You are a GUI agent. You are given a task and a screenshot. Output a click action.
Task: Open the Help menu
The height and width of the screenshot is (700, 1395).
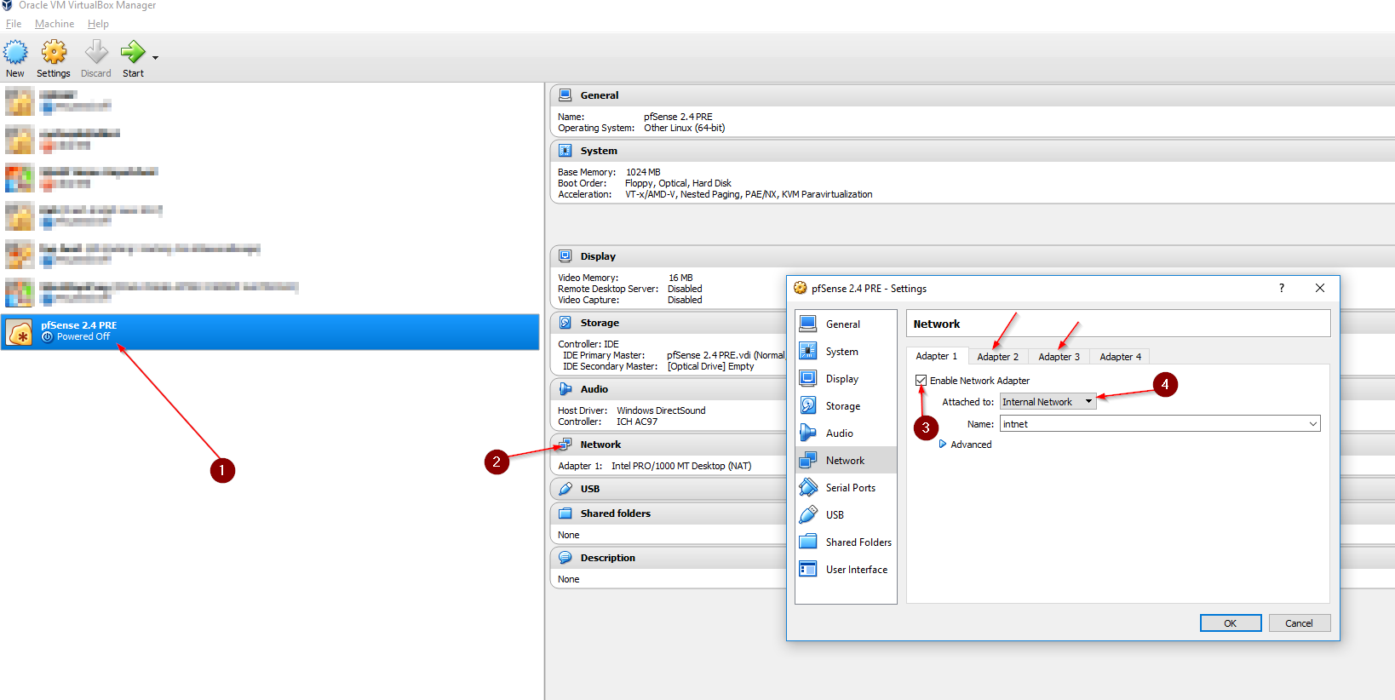click(98, 24)
